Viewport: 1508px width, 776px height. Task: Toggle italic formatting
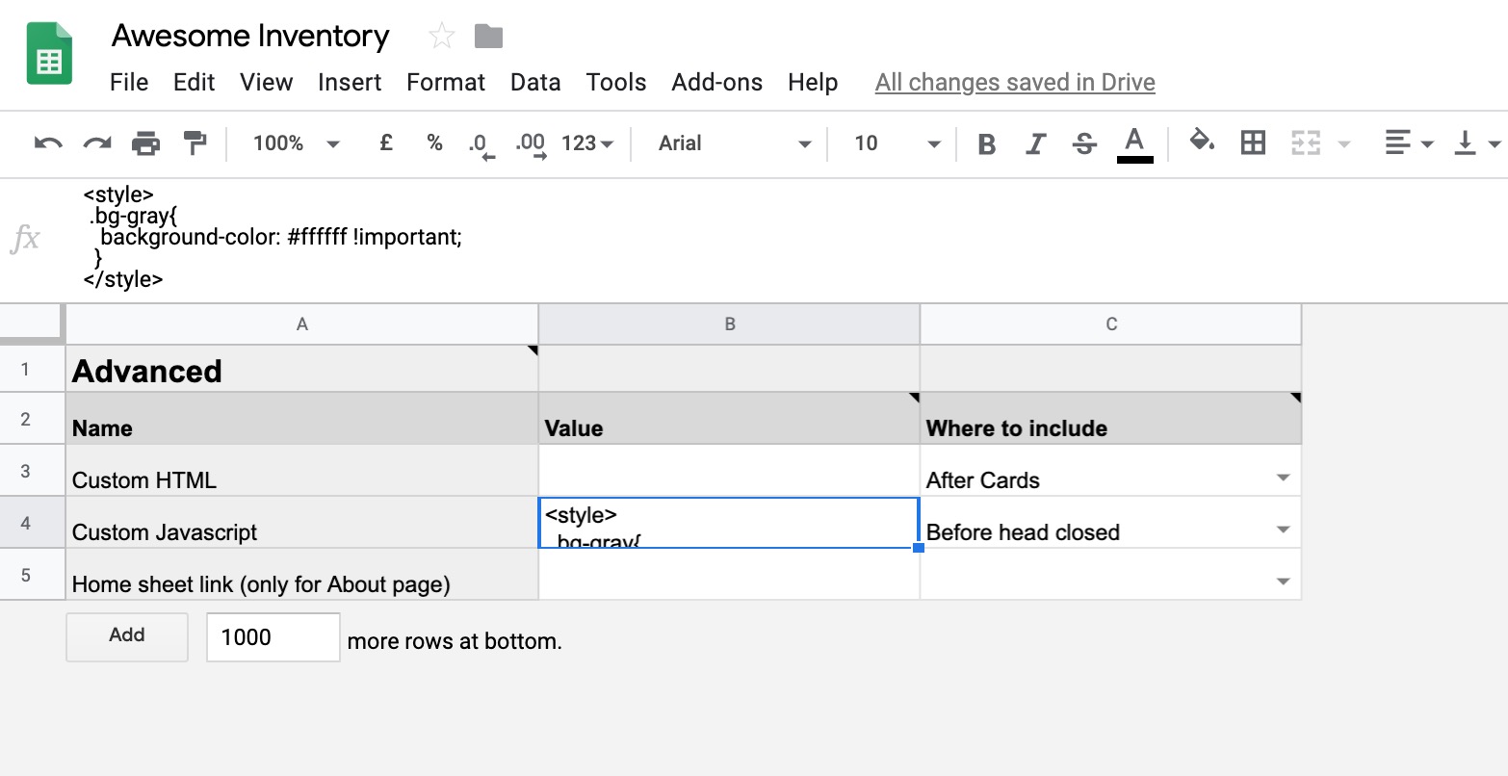click(1035, 143)
